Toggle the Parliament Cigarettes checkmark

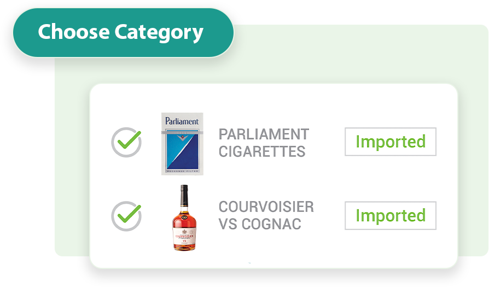[126, 142]
